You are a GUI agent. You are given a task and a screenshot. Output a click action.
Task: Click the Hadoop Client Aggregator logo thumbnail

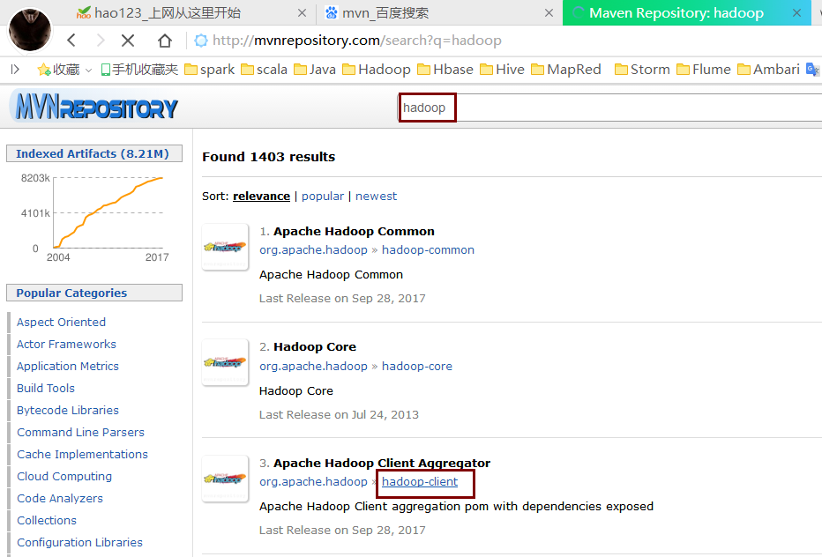225,479
